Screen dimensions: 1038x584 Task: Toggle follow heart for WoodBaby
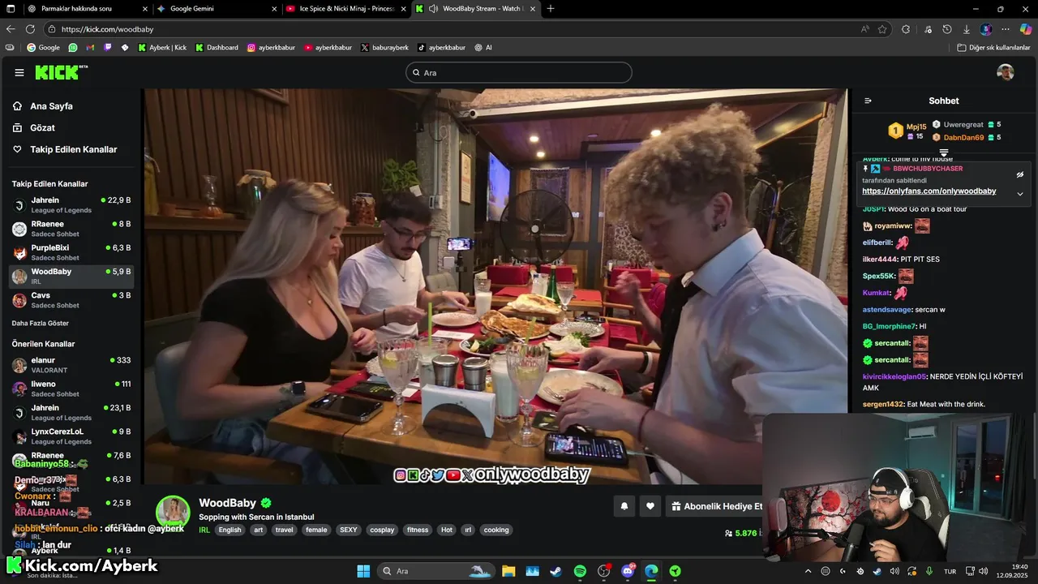(x=650, y=506)
